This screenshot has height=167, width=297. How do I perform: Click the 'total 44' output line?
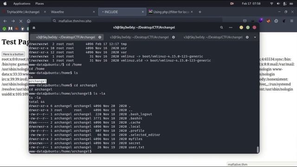[x=37, y=102]
